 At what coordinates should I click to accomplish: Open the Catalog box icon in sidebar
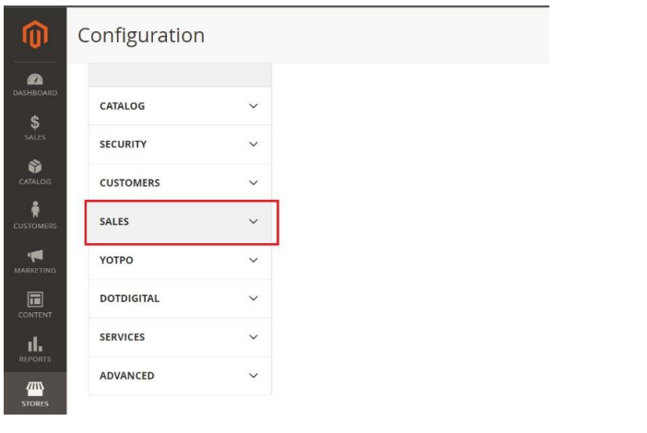(35, 167)
